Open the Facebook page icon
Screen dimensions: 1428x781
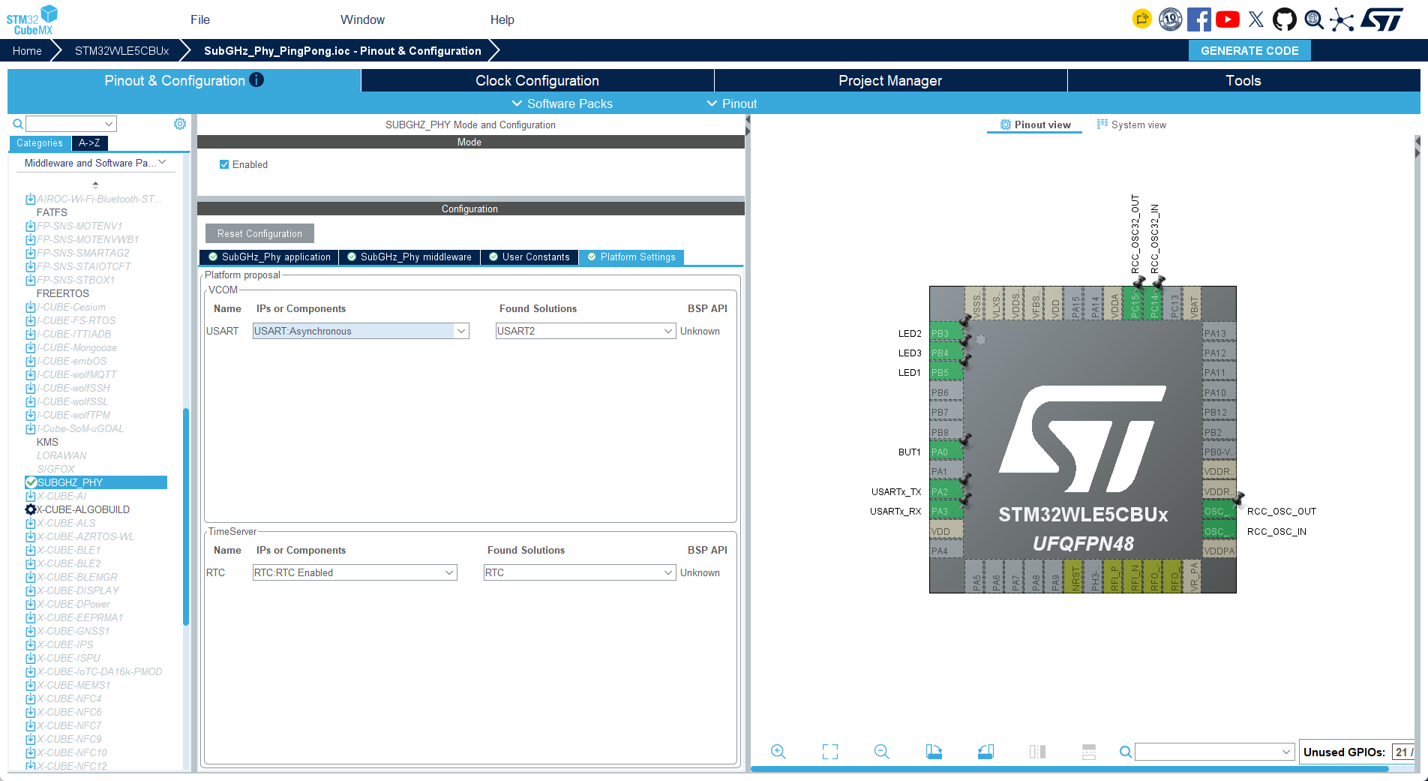pos(1198,20)
